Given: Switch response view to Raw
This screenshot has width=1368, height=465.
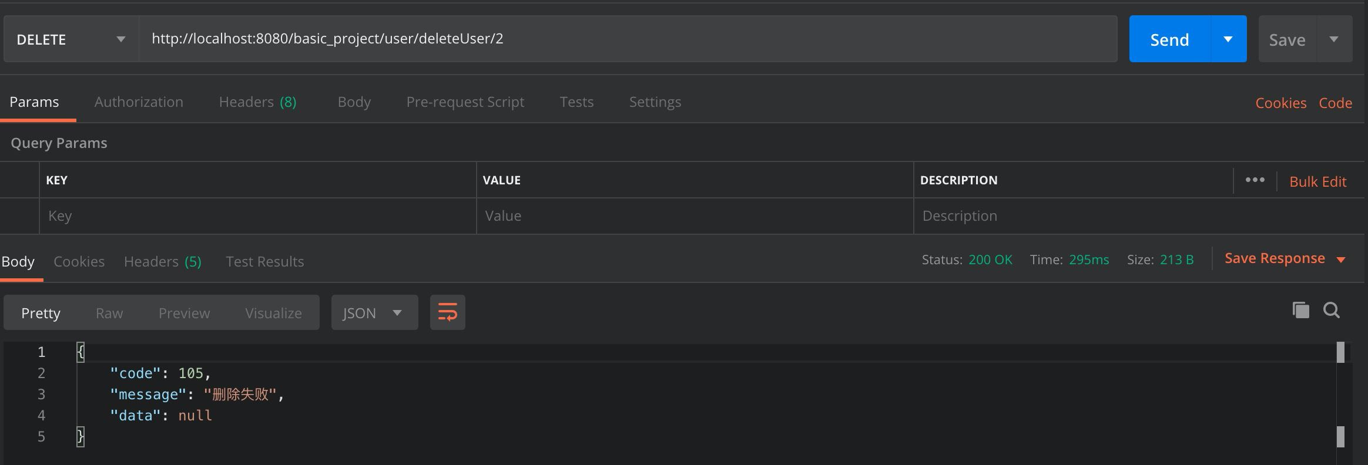Looking at the screenshot, I should coord(109,313).
